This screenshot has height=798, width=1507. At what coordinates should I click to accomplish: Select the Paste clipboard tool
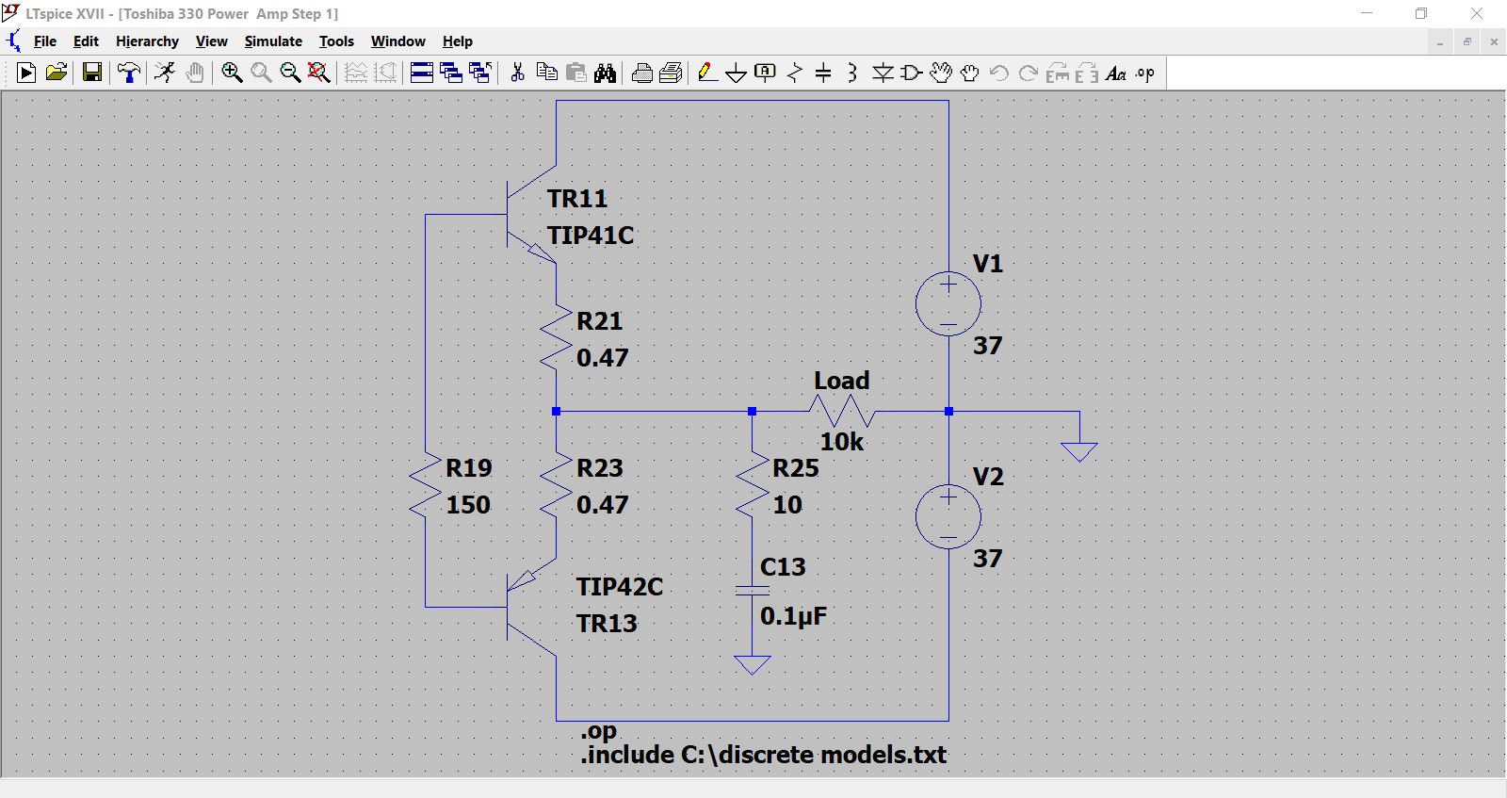click(x=576, y=73)
